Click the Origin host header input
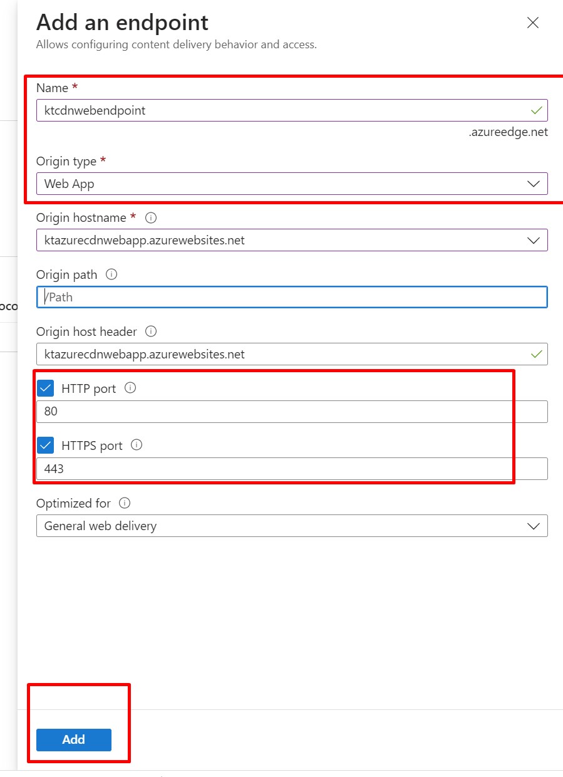Image resolution: width=563 pixels, height=777 pixels. (x=276, y=354)
